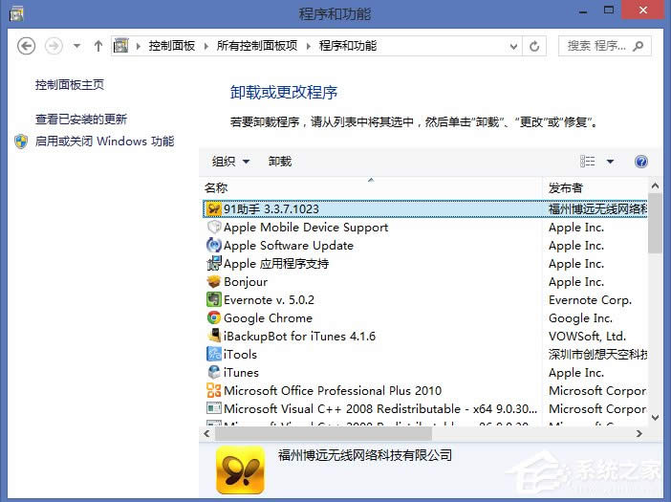Click the Bonjour box icon
Image resolution: width=671 pixels, height=502 pixels.
[x=213, y=282]
